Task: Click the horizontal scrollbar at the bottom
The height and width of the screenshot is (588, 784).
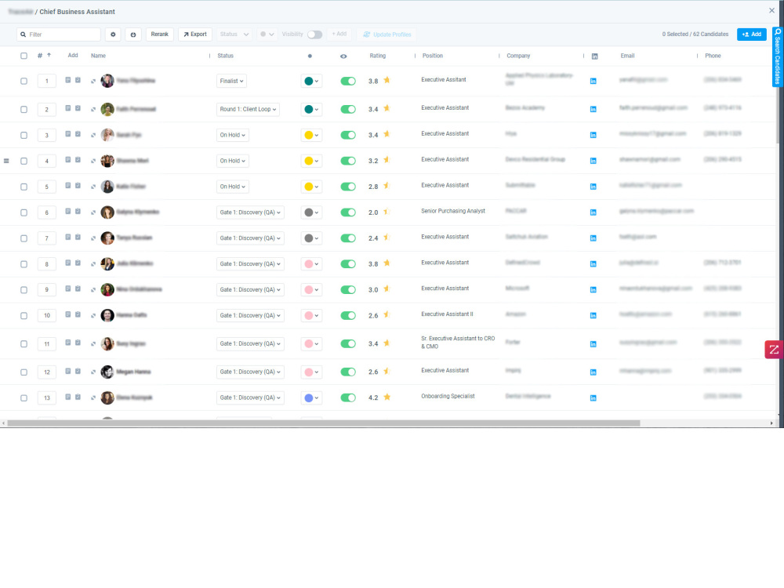Action: (x=324, y=423)
